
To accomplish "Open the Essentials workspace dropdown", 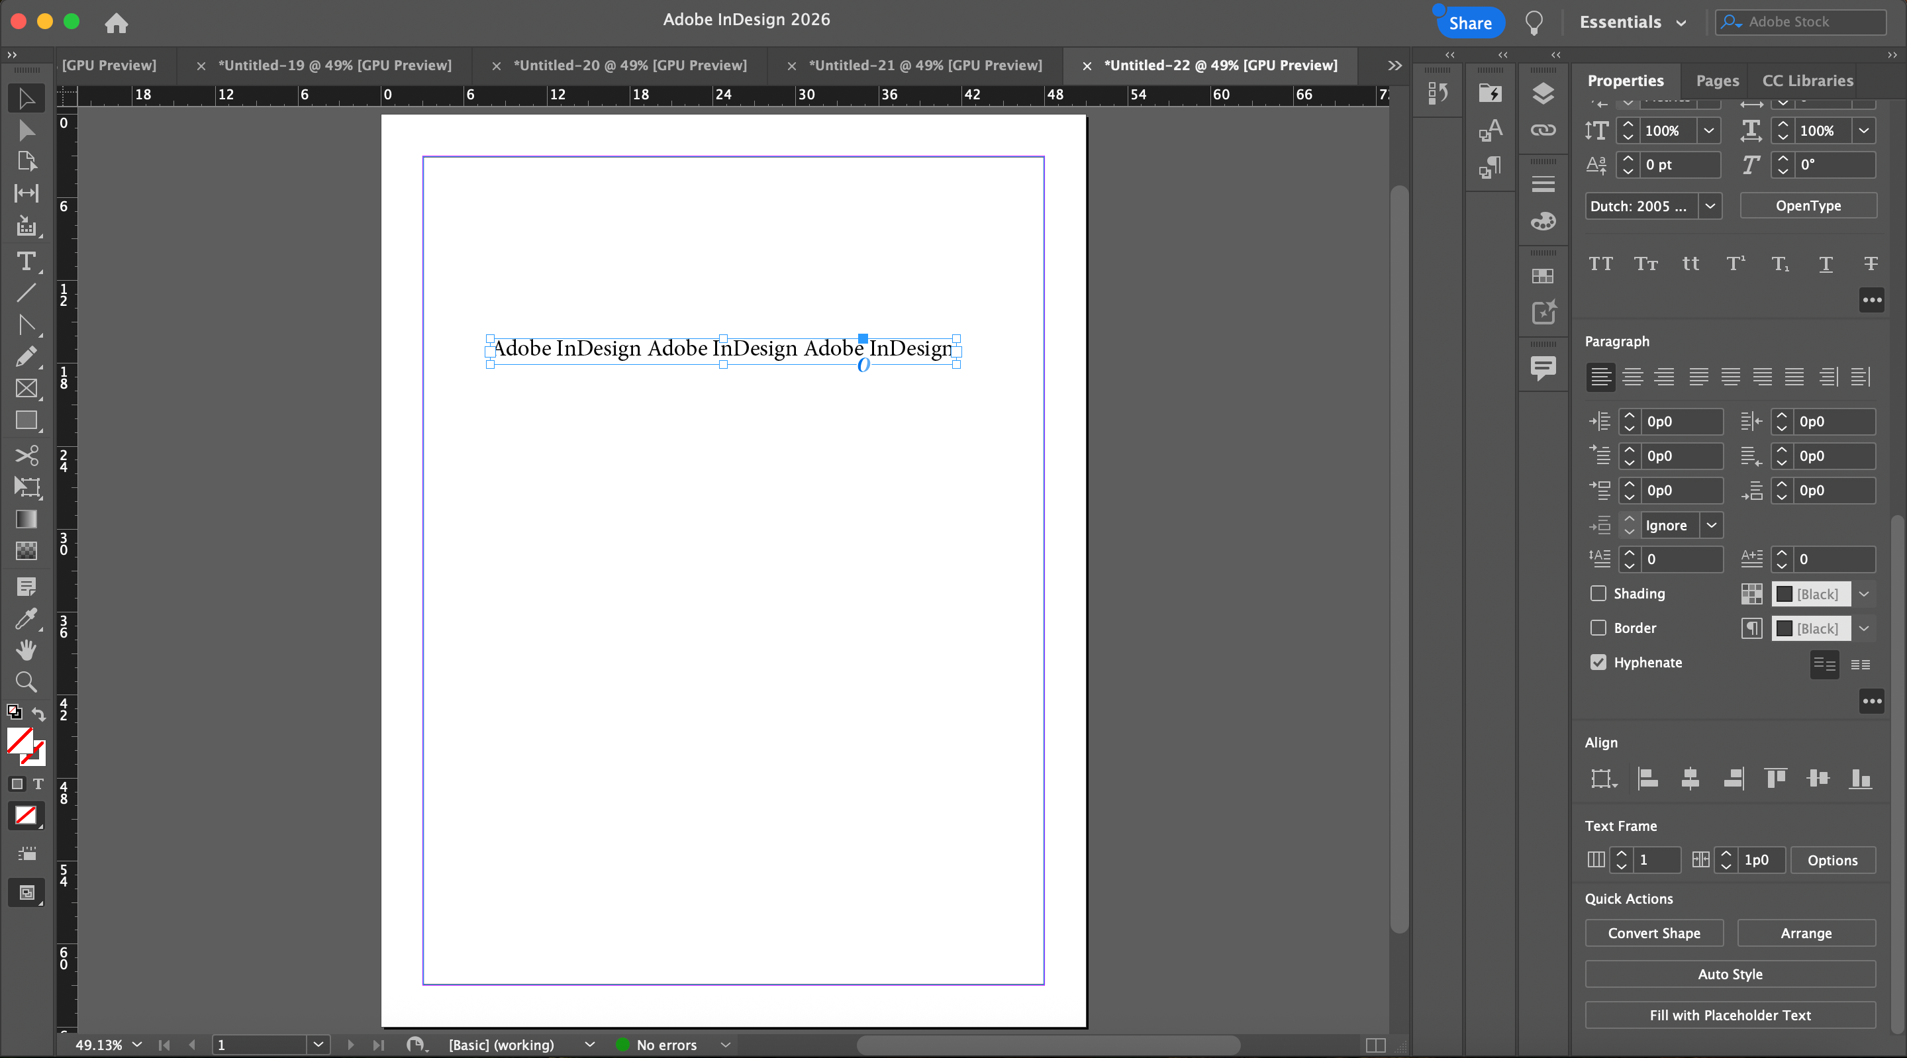I will tap(1632, 23).
